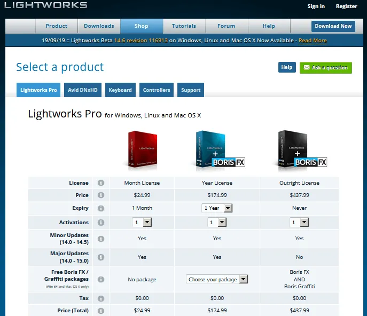Click the Never expiry value

299,208
